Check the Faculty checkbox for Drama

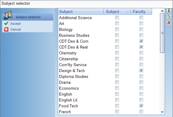(x=141, y=82)
